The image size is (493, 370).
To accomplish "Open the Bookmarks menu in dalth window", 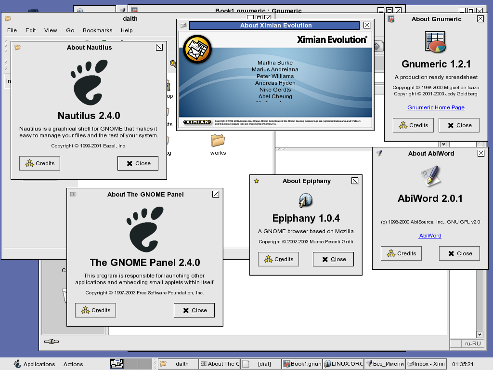I will 97,30.
